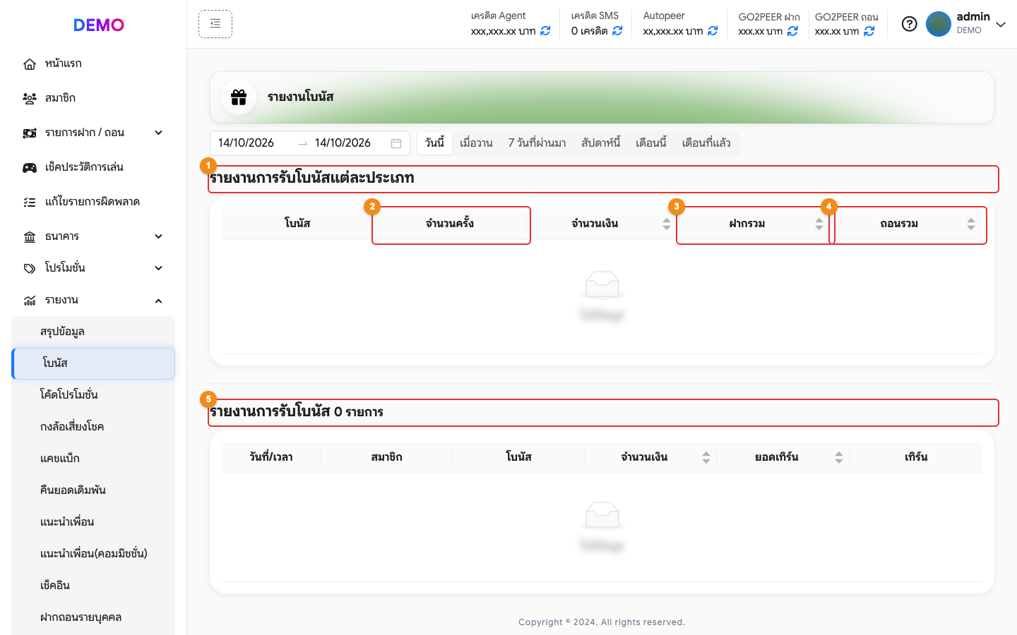Viewport: 1017px width, 635px height.
Task: Select the 7 วันที่ผ่านมา filter
Action: pos(537,143)
